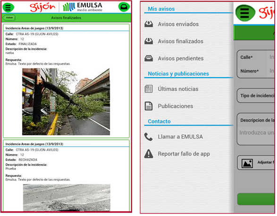Click the Gijón logo in the left header
277x216 pixels.
click(42, 8)
